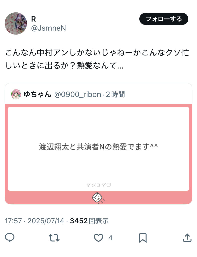The width and height of the screenshot is (197, 257).
Task: Open the マシュマロ message card
Action: click(98, 149)
